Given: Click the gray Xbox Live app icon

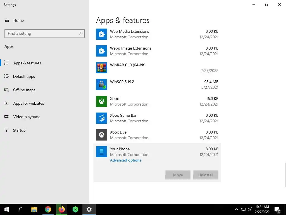Looking at the screenshot, I should (102, 135).
